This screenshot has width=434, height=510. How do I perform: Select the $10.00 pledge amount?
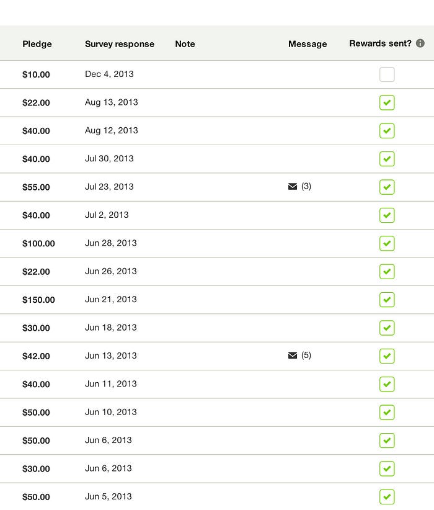pos(36,74)
